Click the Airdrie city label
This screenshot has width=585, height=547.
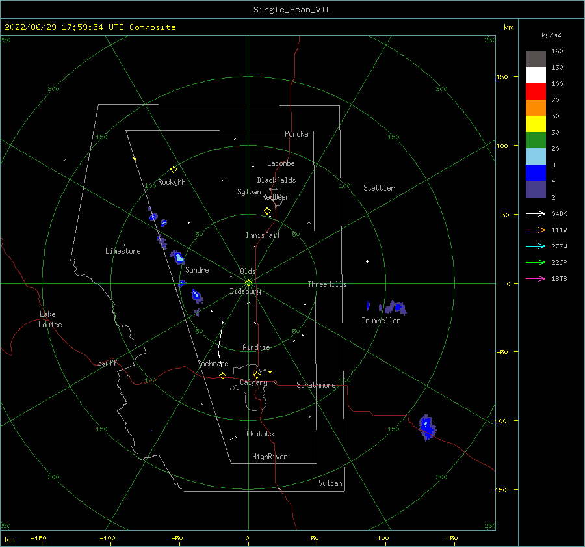pos(256,347)
